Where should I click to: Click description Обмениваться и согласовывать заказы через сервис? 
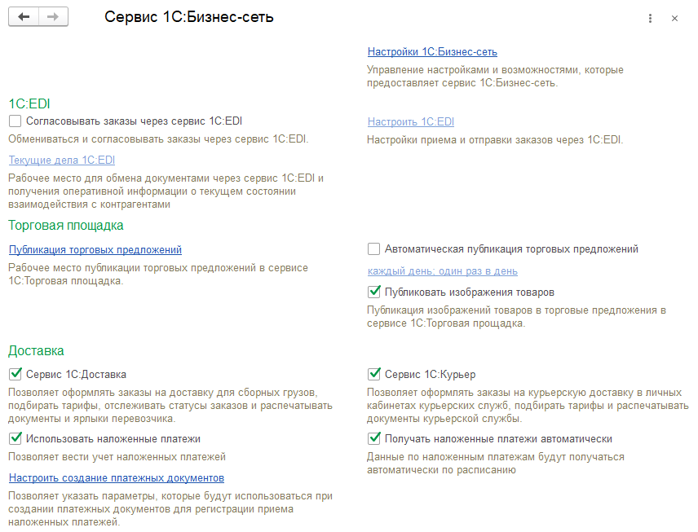tap(158, 139)
